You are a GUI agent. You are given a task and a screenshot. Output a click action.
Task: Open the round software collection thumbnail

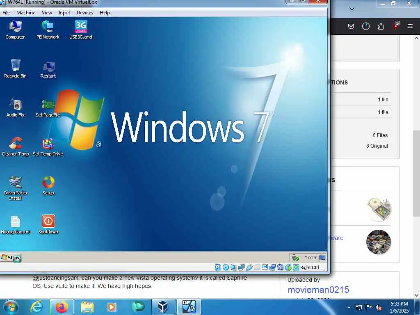[379, 242]
